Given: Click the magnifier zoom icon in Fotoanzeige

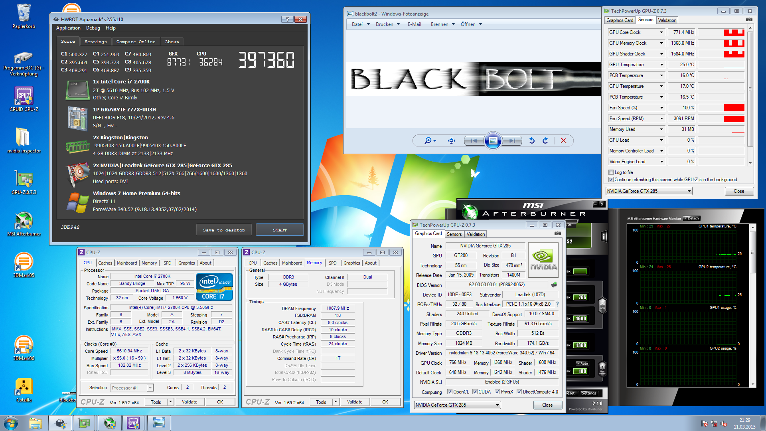Looking at the screenshot, I should [430, 140].
